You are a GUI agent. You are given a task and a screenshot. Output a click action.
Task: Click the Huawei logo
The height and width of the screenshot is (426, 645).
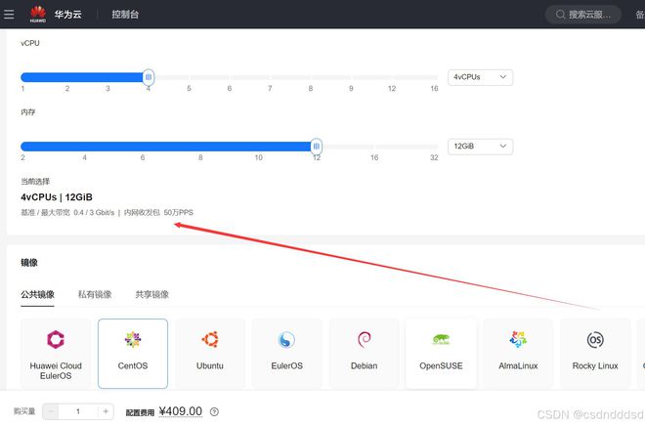[x=38, y=14]
